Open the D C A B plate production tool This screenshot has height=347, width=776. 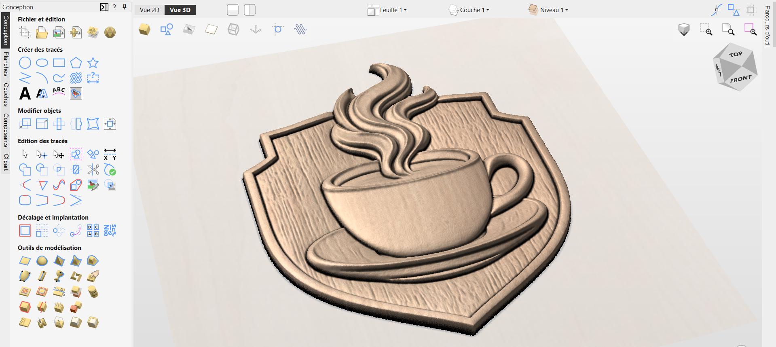tap(93, 231)
